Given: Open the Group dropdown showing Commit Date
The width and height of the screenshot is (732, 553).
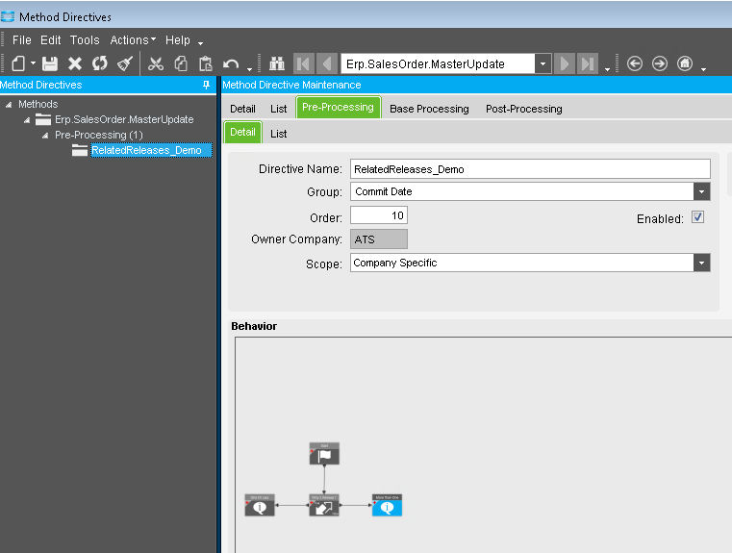Looking at the screenshot, I should click(x=702, y=191).
